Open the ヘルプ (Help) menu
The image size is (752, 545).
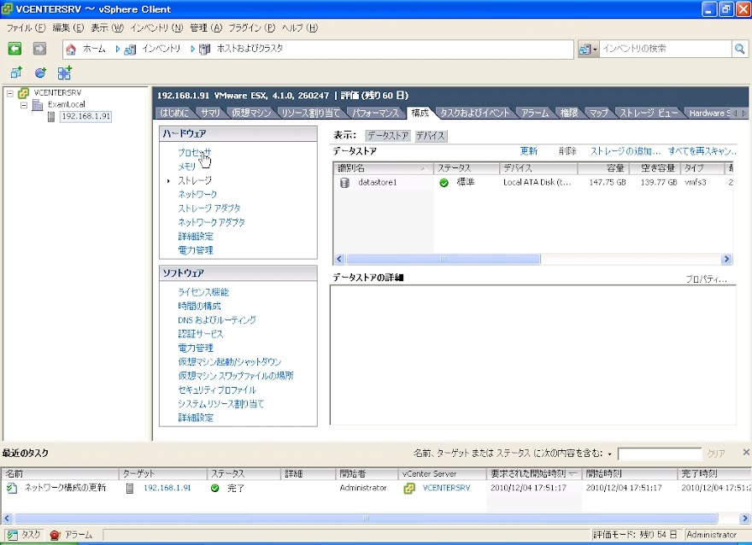(x=299, y=28)
